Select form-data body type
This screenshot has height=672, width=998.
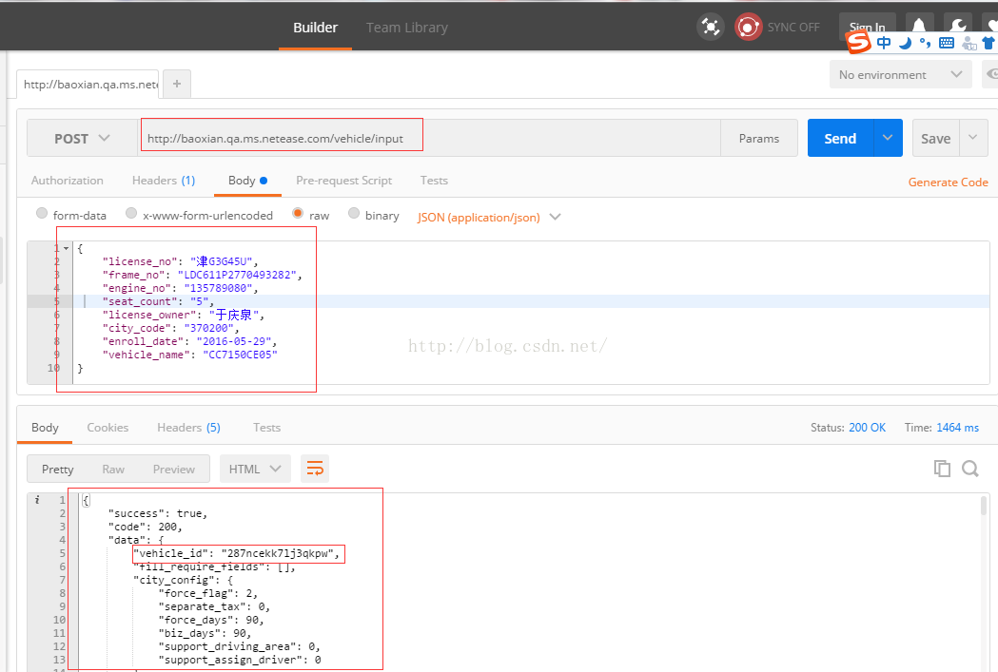(42, 213)
